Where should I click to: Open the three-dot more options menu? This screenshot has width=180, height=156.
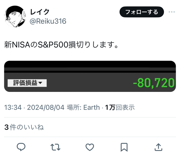point(172,12)
